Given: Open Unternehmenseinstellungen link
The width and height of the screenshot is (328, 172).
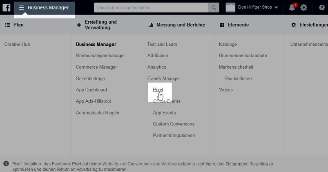Looking at the screenshot, I should (309, 45).
